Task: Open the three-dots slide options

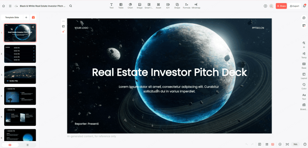Action: pos(63,21)
